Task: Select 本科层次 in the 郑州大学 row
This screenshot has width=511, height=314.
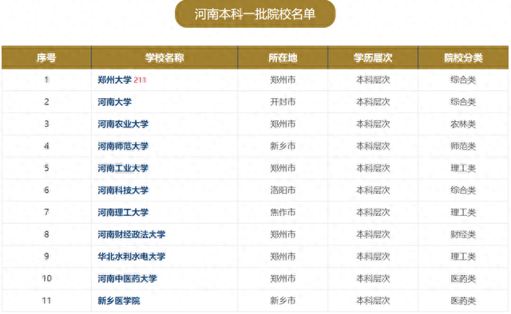Action: 373,80
